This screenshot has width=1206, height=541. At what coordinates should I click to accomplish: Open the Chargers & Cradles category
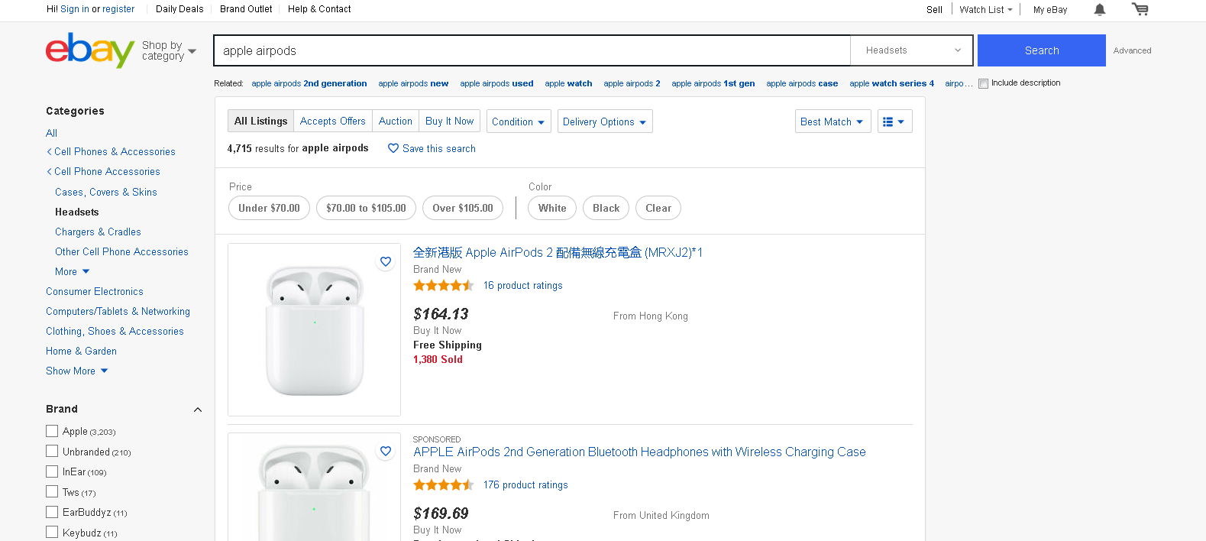point(98,232)
